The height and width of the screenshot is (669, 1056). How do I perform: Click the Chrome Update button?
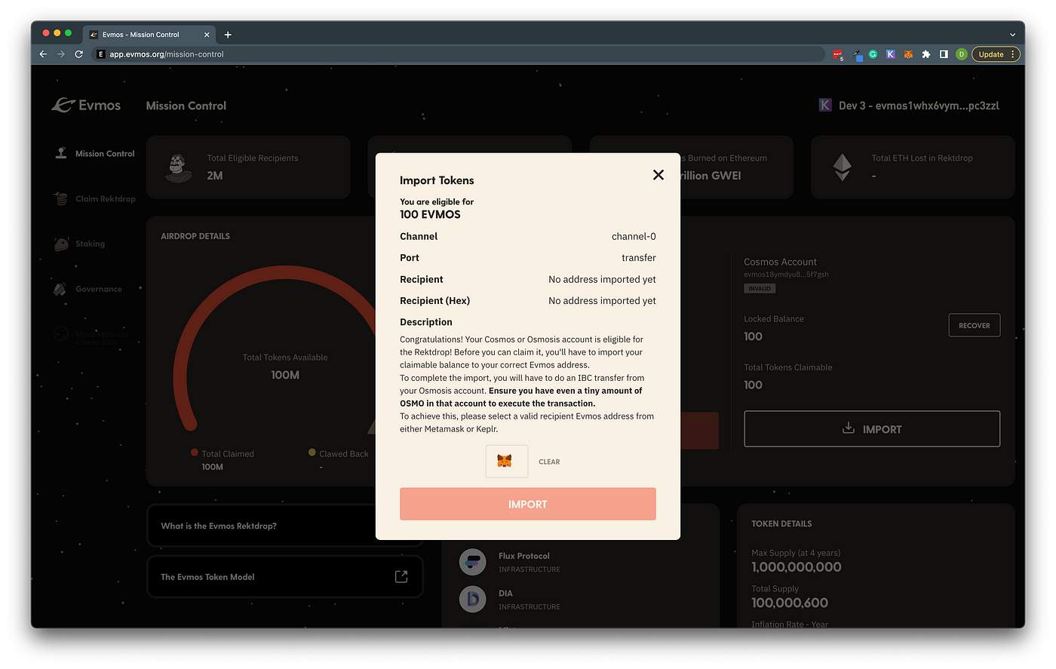tap(996, 54)
